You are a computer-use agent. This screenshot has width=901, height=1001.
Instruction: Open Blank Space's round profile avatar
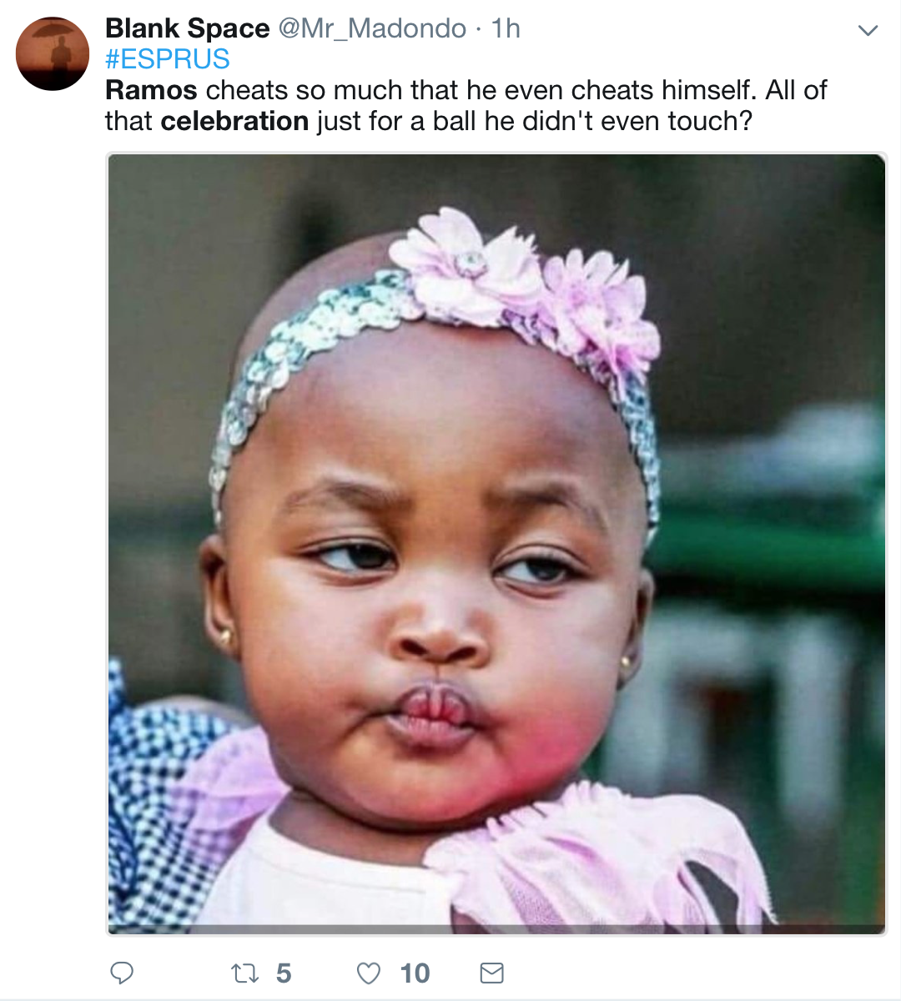53,53
